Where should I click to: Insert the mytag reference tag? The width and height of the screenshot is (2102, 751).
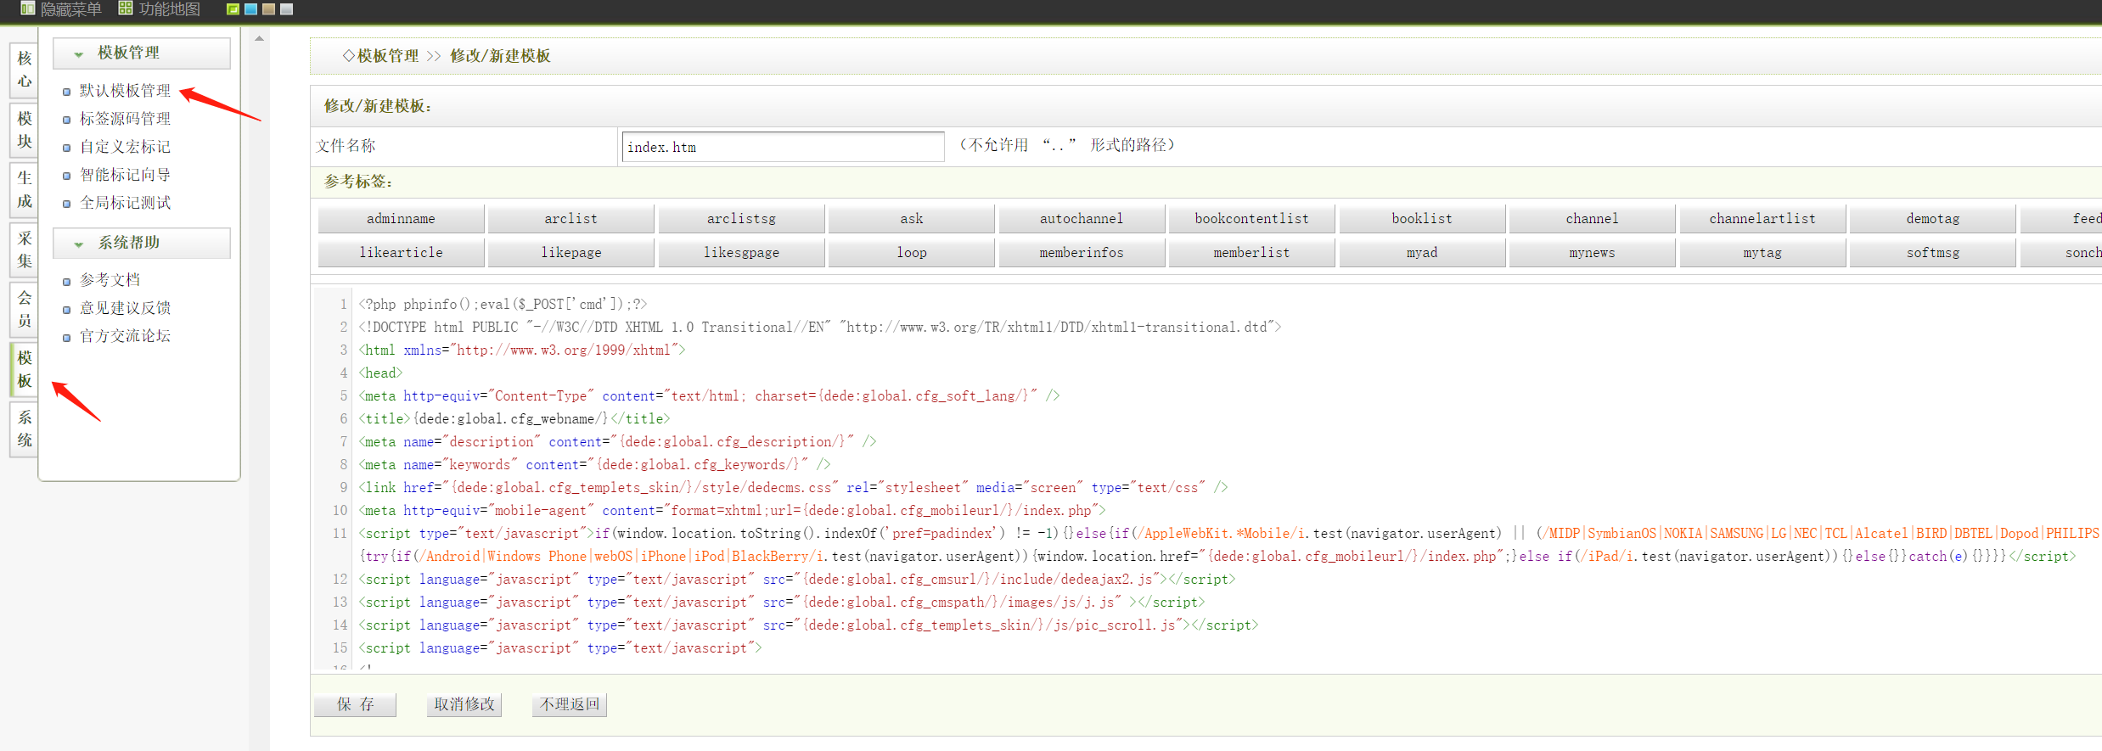1762,253
